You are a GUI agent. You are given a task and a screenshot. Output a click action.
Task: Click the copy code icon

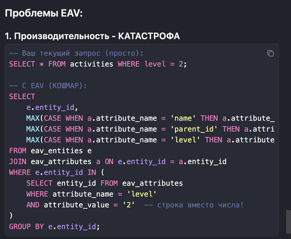(x=270, y=53)
